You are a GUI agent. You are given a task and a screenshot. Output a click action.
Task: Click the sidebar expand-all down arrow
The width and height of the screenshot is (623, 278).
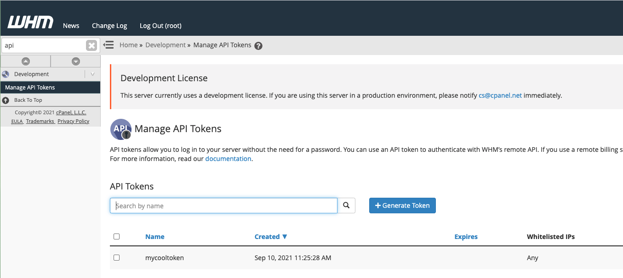76,61
